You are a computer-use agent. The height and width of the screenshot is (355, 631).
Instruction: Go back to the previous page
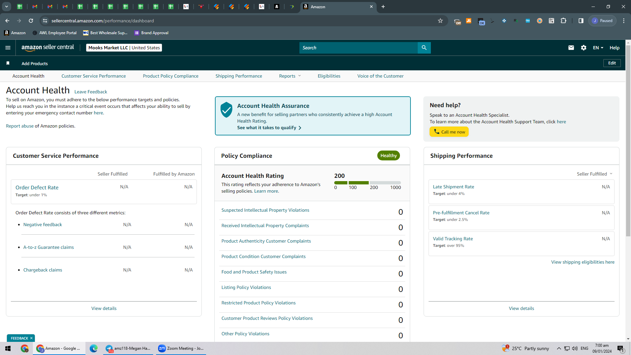[x=7, y=21]
